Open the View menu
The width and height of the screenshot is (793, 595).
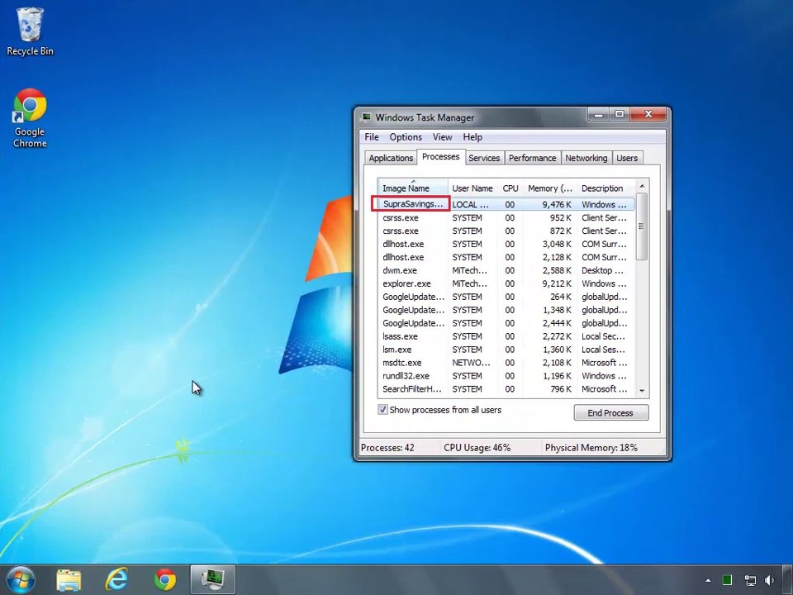coord(442,137)
